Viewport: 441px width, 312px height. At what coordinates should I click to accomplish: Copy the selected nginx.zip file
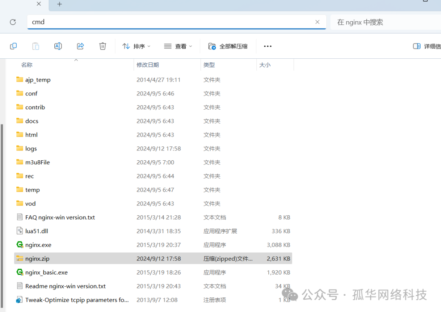[13, 46]
